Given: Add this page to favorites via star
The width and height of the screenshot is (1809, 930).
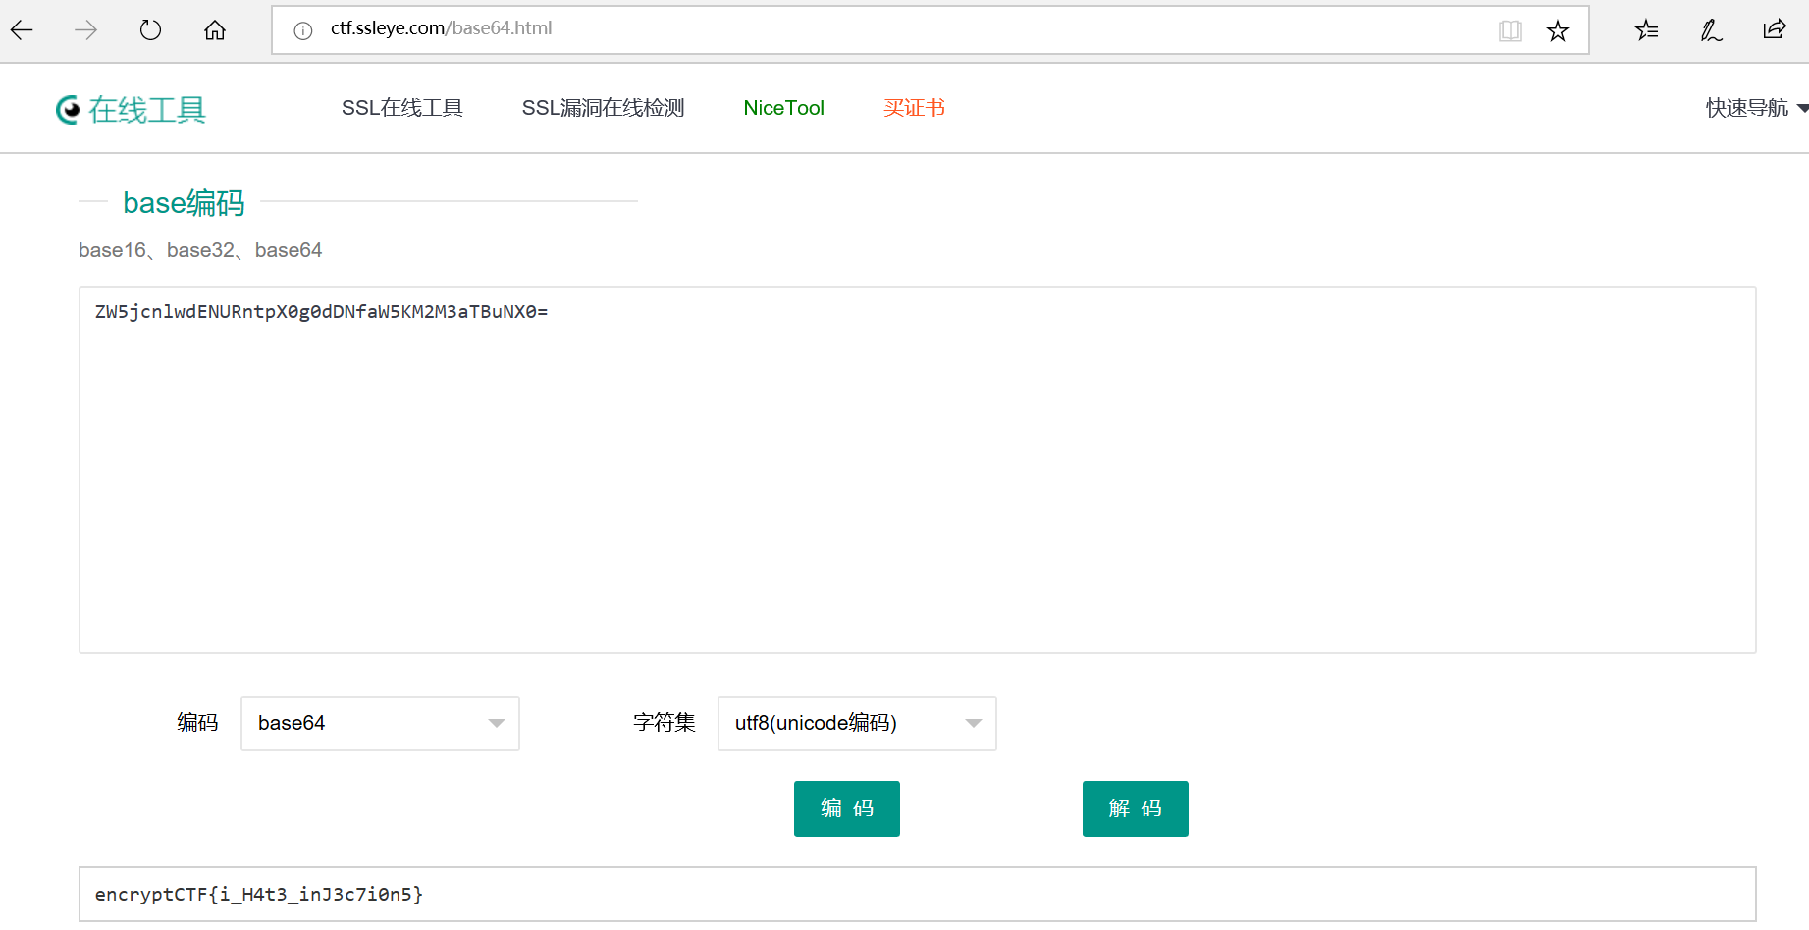Looking at the screenshot, I should pyautogui.click(x=1557, y=30).
